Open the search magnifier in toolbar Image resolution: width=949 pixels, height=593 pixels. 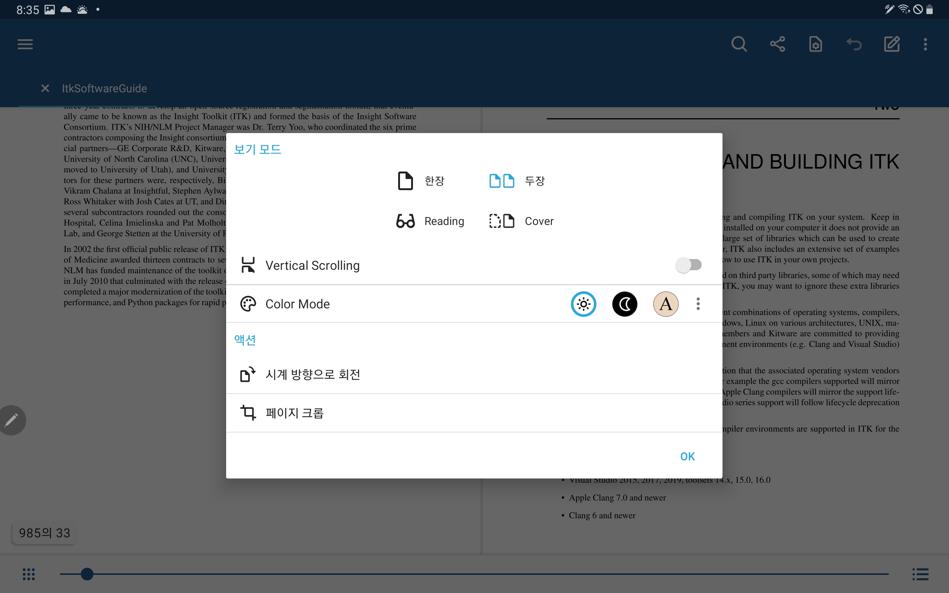click(739, 44)
